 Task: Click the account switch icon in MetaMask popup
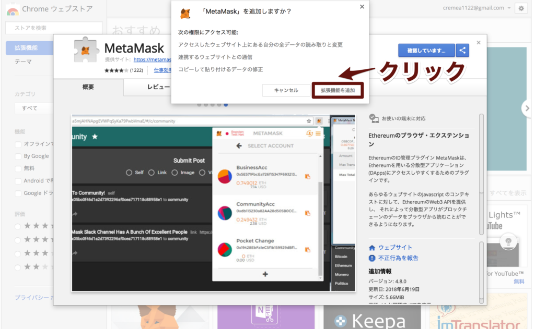(x=309, y=133)
